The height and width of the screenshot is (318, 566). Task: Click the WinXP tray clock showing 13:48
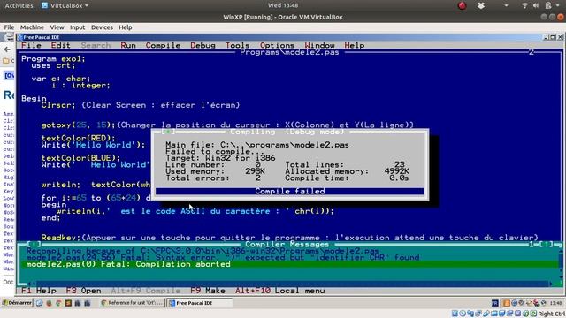pyautogui.click(x=556, y=303)
